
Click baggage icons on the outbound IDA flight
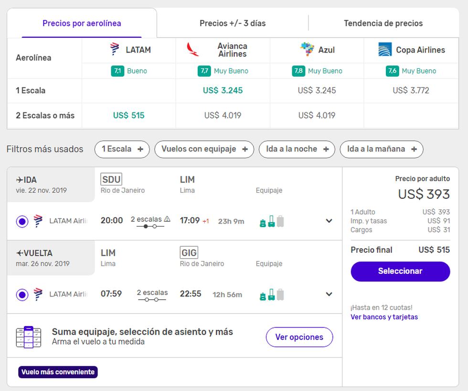[x=271, y=221]
